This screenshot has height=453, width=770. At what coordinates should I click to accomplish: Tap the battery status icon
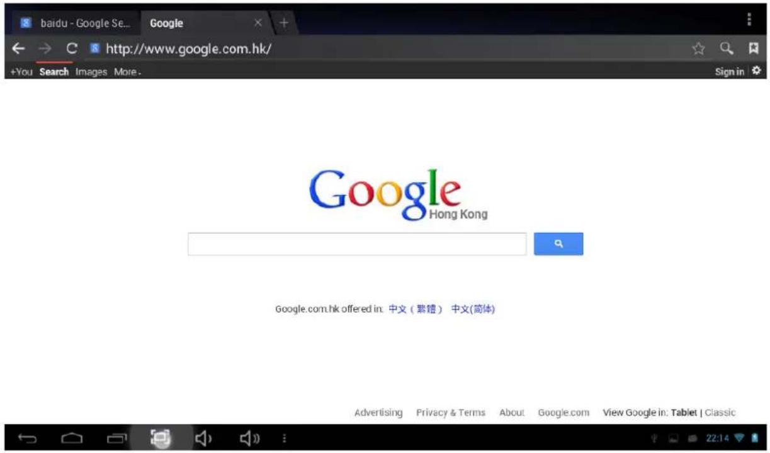click(x=754, y=438)
